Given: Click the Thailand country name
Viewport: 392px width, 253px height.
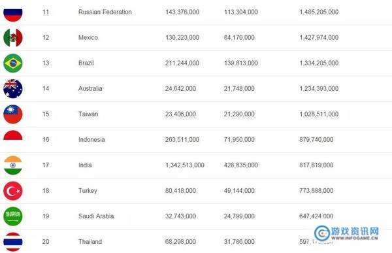Looking at the screenshot, I should coord(90,242).
